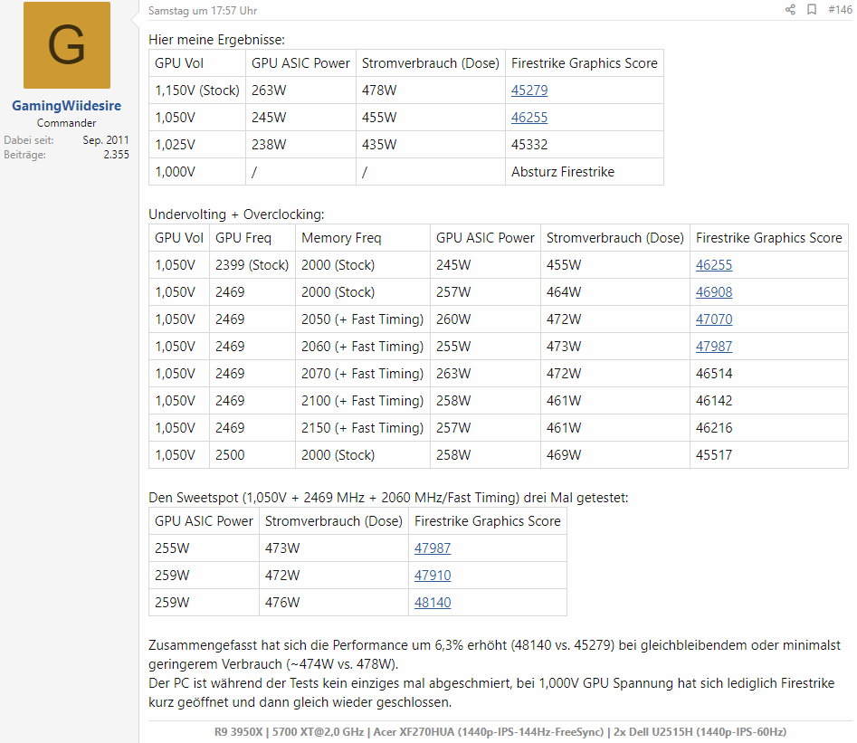857x743 pixels.
Task: Click the signature line starting 'R9 3950X'
Action: coord(500,731)
